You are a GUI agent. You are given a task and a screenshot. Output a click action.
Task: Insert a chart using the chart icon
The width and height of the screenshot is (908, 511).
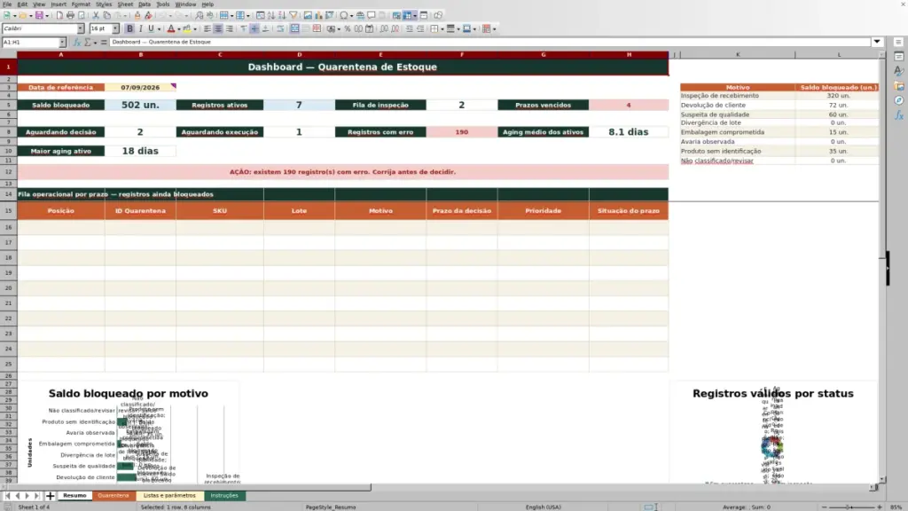[318, 16]
